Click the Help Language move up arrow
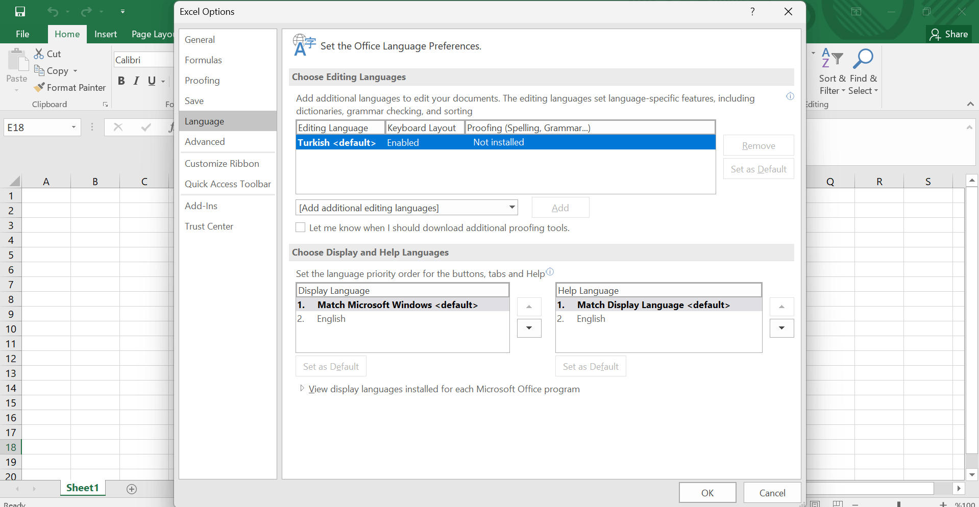This screenshot has width=979, height=507. coord(781,307)
